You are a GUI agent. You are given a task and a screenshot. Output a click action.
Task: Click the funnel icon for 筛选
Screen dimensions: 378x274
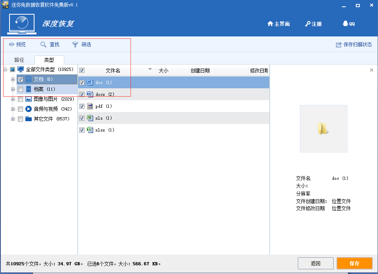click(75, 44)
